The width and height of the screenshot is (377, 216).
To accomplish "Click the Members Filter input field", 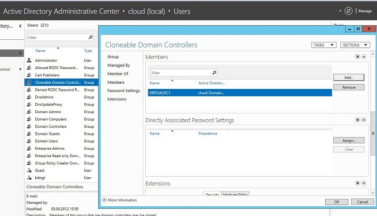I will (x=181, y=73).
